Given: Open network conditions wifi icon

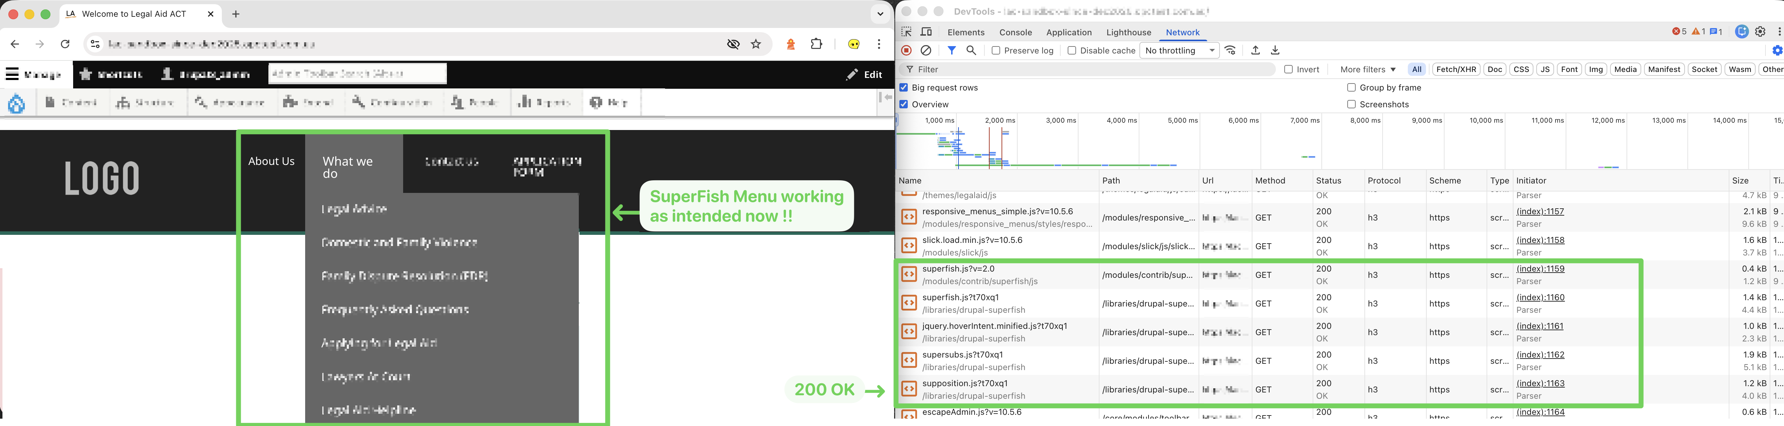Looking at the screenshot, I should click(x=1231, y=50).
